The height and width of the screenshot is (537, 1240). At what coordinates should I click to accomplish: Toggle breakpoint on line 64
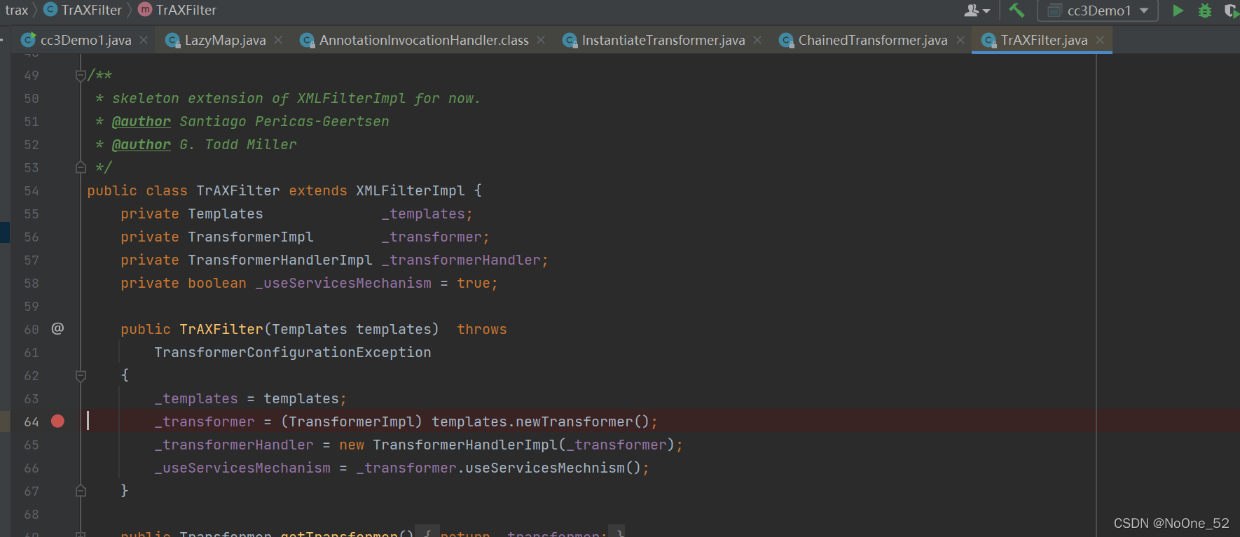pos(57,421)
